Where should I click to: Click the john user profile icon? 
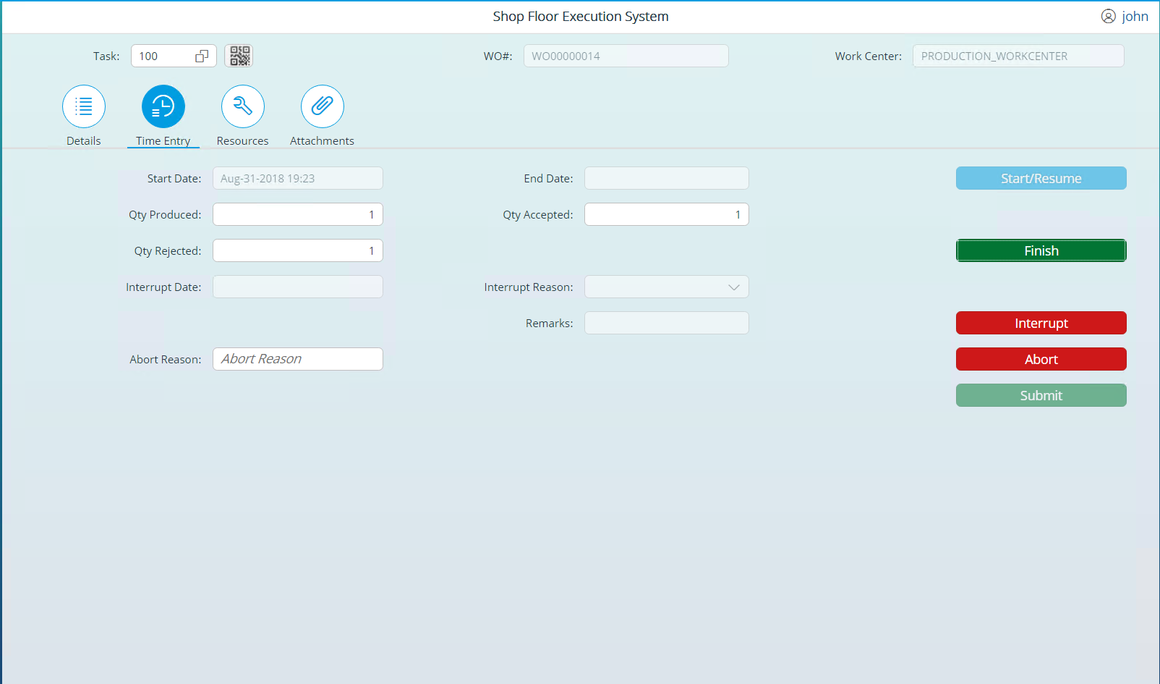1108,16
